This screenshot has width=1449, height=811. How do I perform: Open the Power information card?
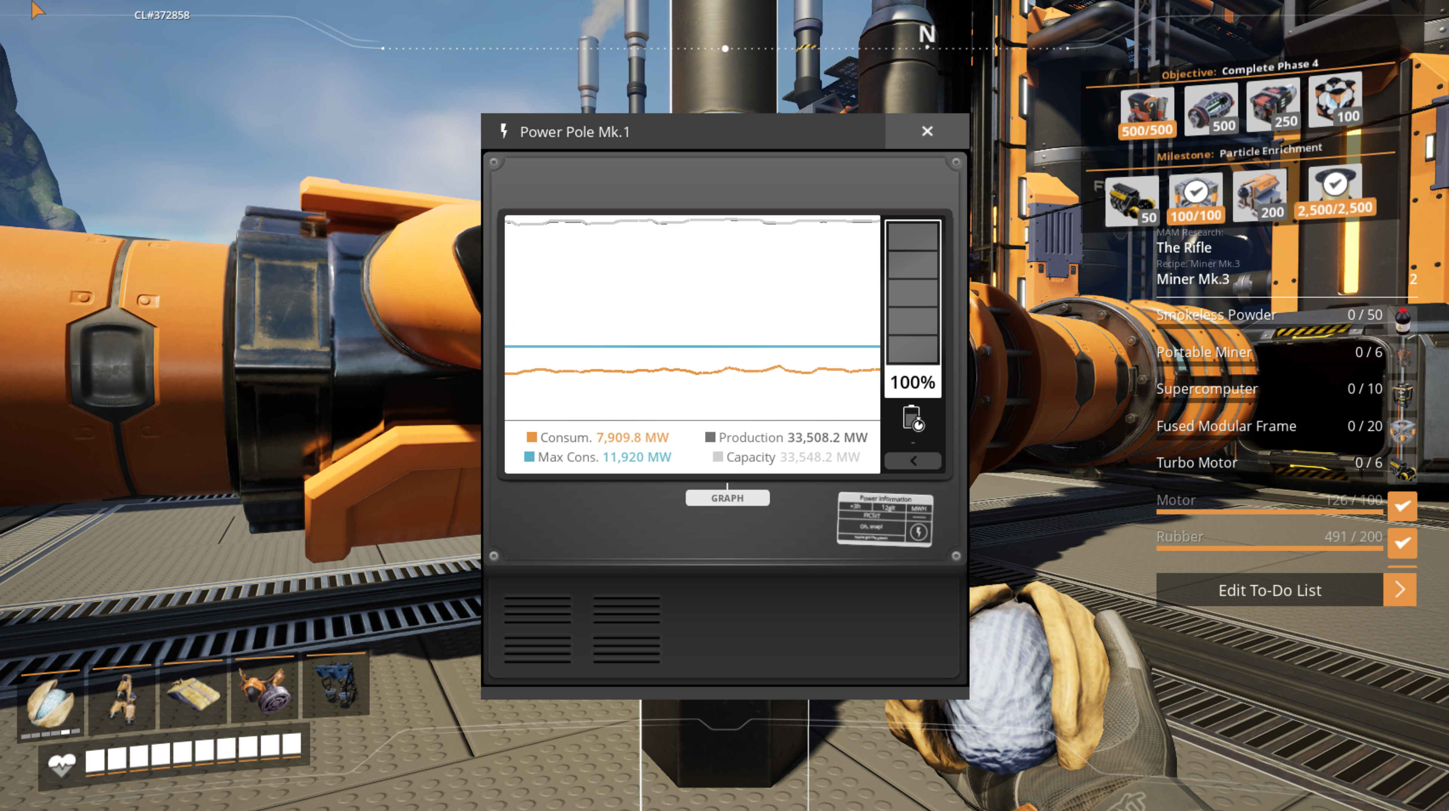885,519
